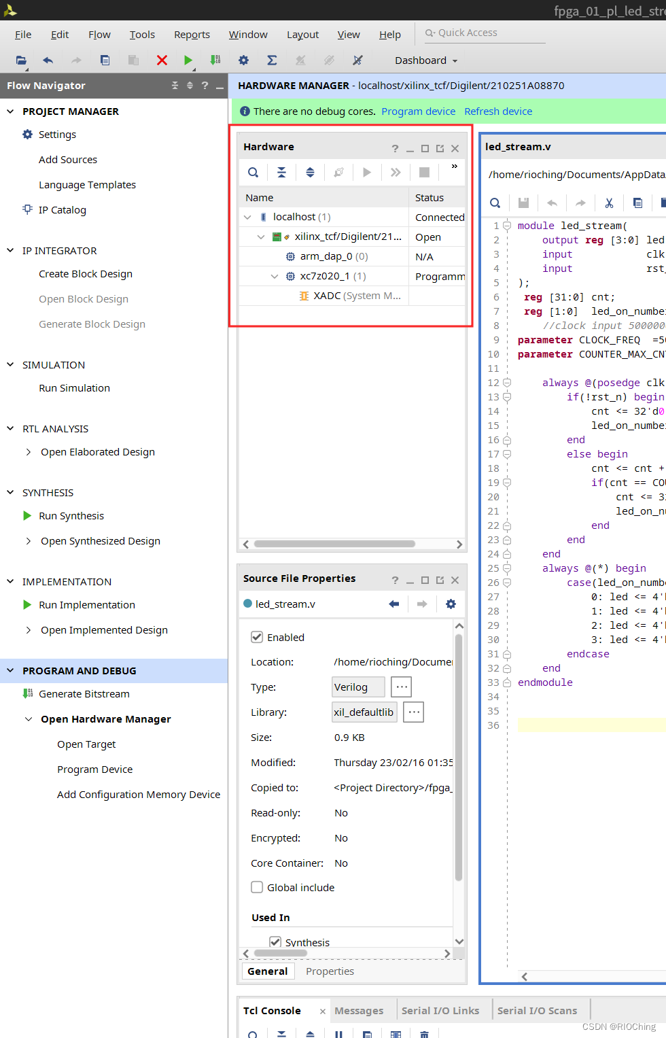Viewport: 666px width, 1038px height.
Task: Select arm_dap_0 in hardware tree
Action: tap(351, 256)
